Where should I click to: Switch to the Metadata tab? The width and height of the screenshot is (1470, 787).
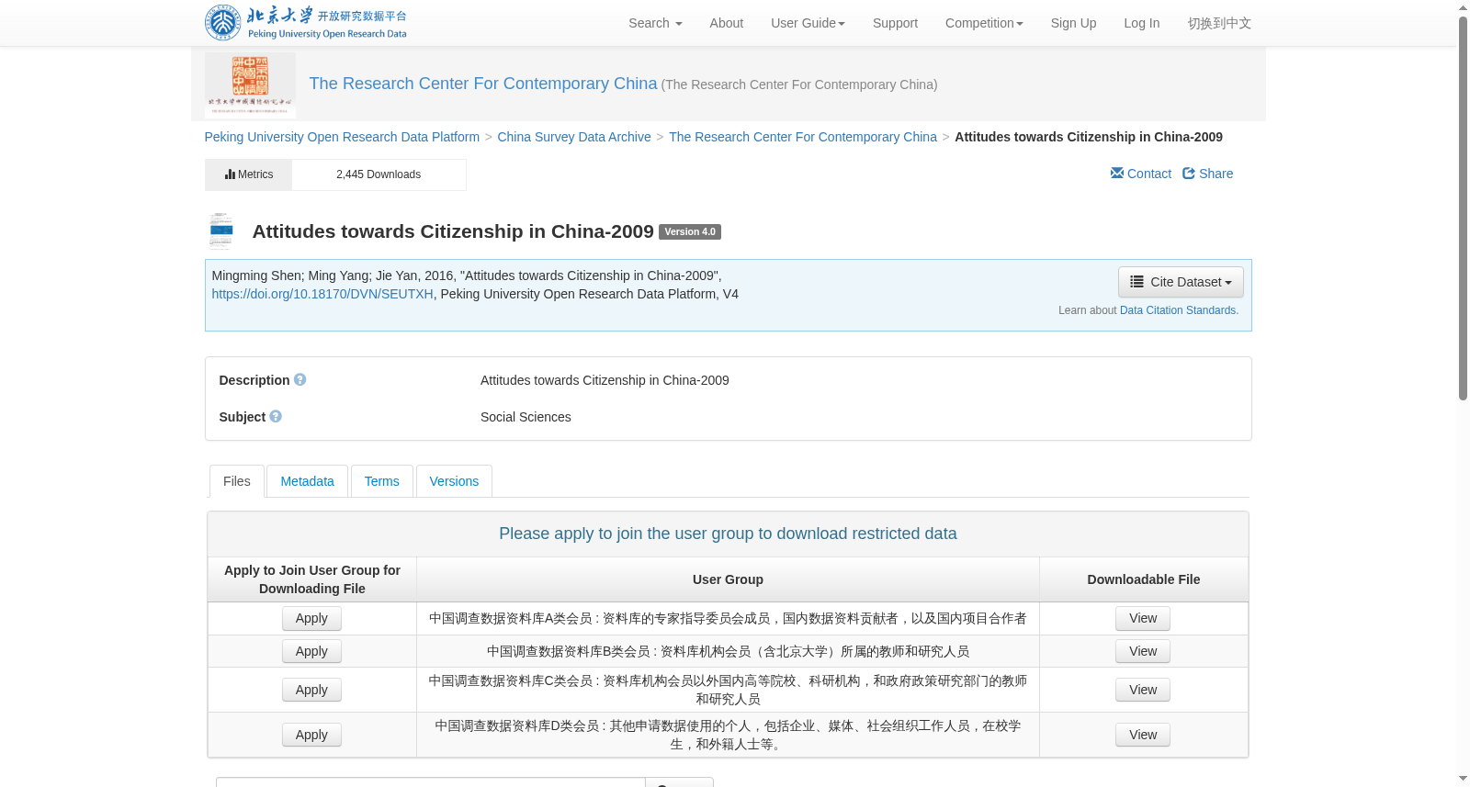coord(307,481)
